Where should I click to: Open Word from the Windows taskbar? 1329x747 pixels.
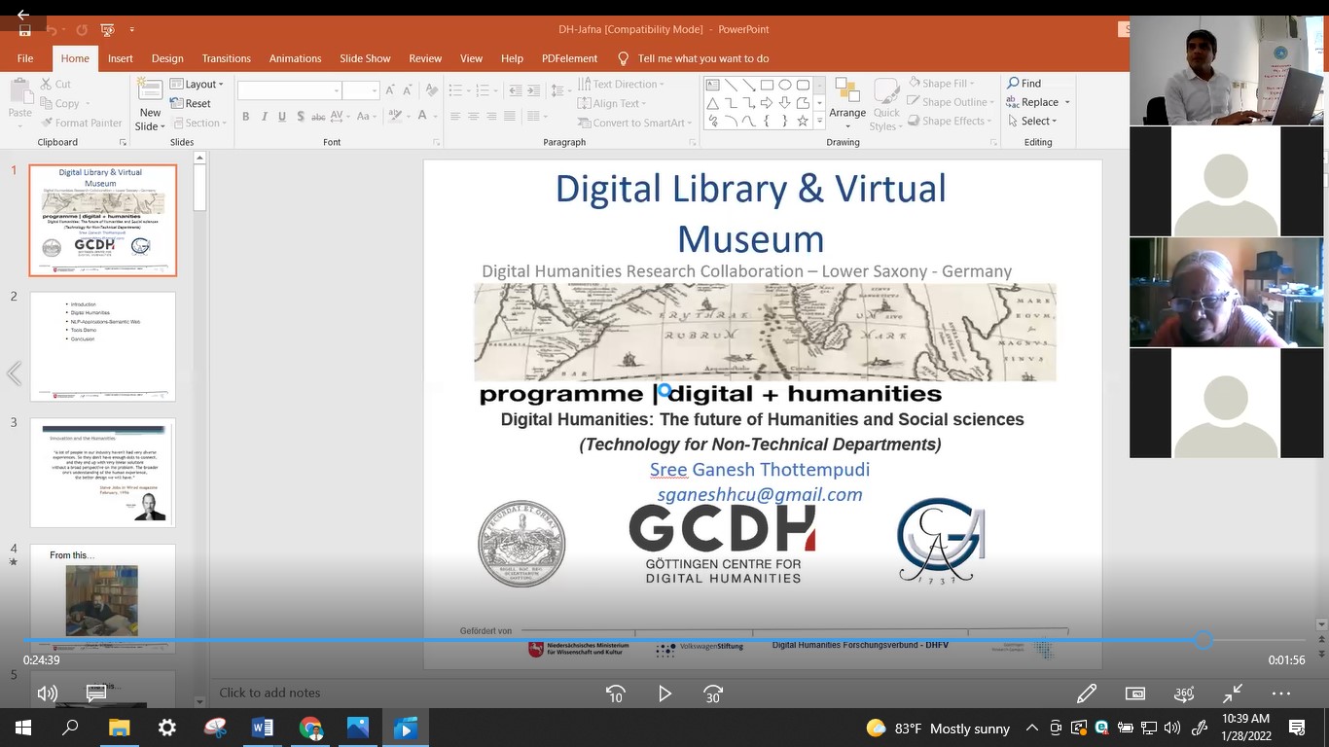pos(263,728)
